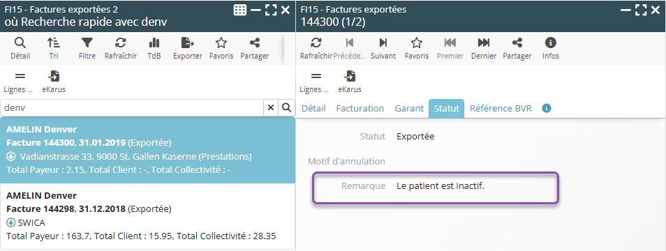Open the Infos icon

[551, 48]
